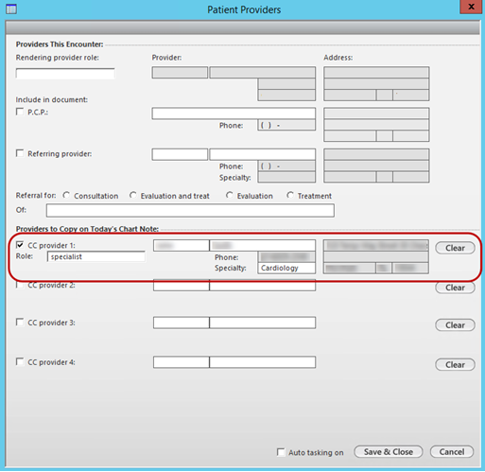Click the Referring provider Specialty field
Screen dimensions: 485x472
point(286,177)
